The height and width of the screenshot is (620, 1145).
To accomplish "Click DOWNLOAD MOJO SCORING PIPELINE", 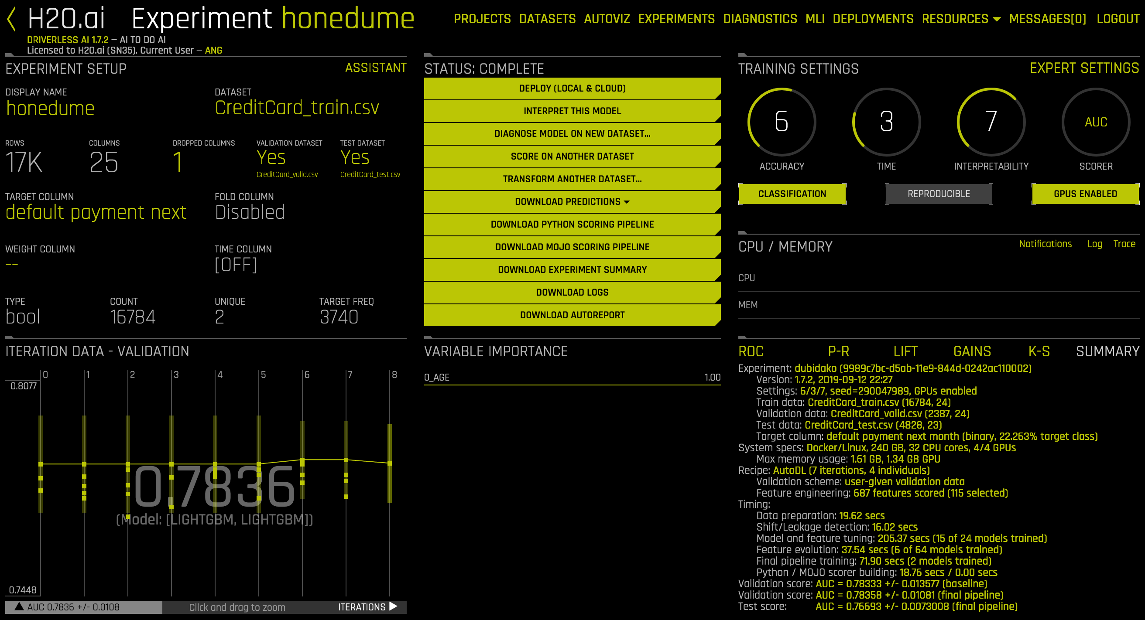I will point(572,247).
